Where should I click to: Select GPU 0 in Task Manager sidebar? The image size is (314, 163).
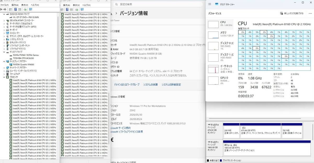point(220,80)
